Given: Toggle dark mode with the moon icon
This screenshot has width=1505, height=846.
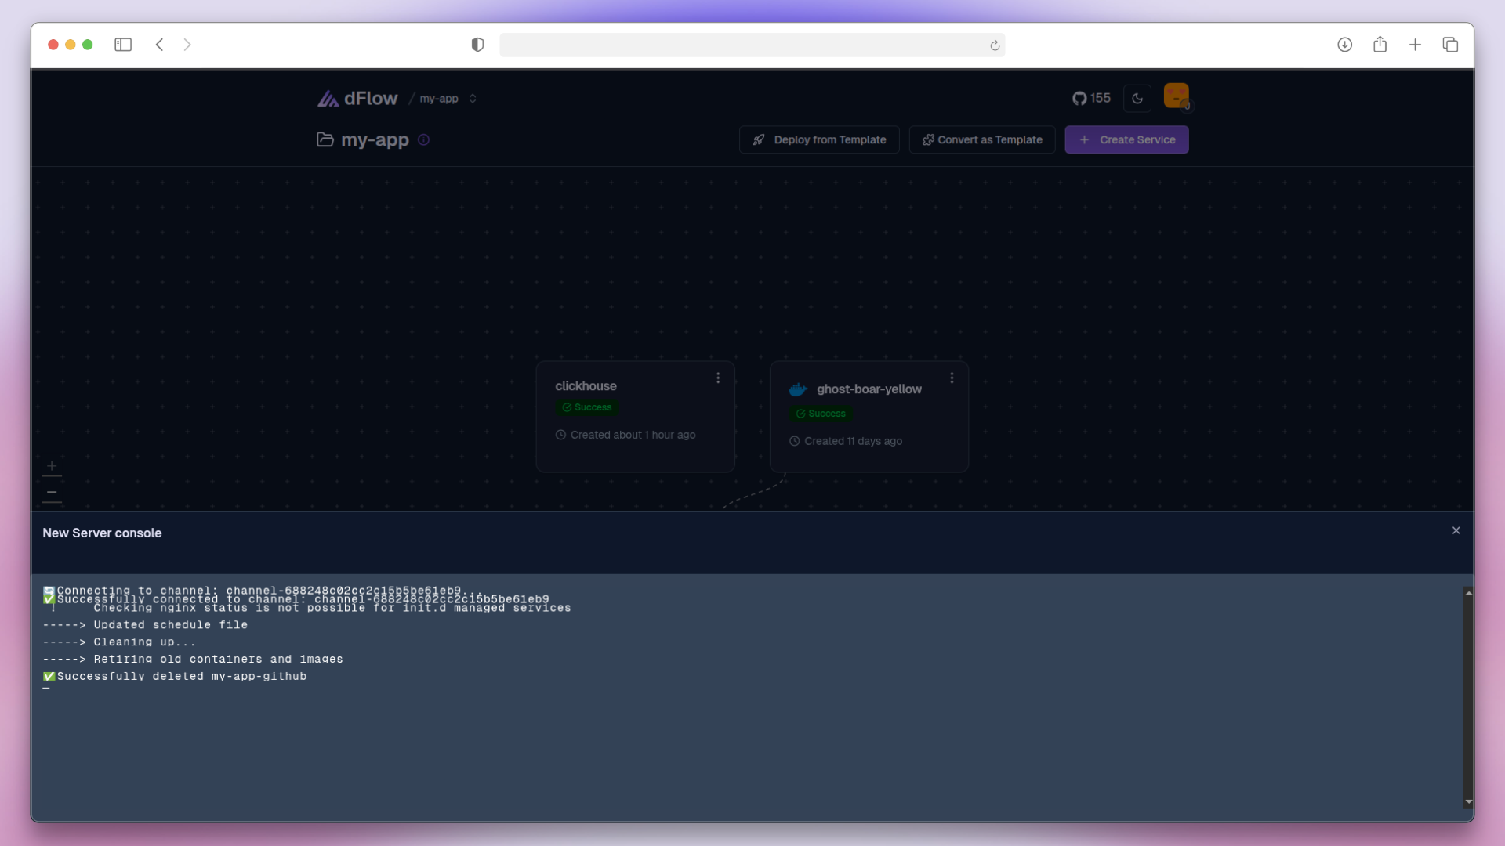Looking at the screenshot, I should 1137,99.
